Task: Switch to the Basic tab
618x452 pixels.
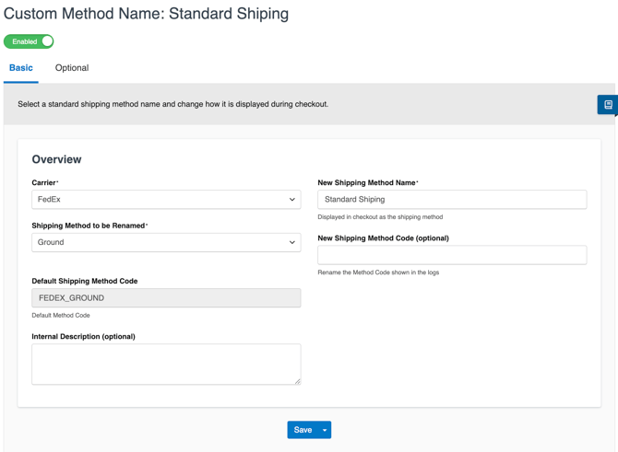Action: point(21,68)
